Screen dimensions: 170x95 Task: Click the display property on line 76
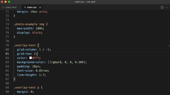23,33
